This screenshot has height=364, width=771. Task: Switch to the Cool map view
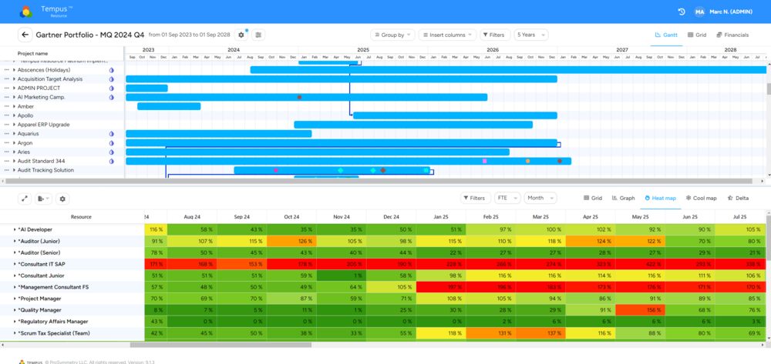pyautogui.click(x=699, y=199)
